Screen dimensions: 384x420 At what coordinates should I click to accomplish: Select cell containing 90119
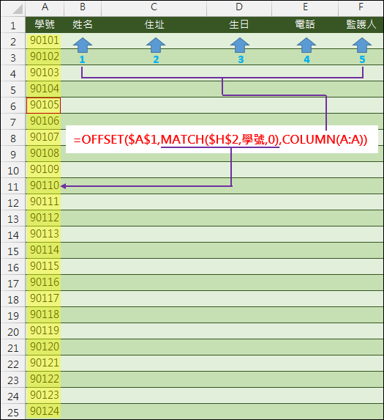coord(44,331)
